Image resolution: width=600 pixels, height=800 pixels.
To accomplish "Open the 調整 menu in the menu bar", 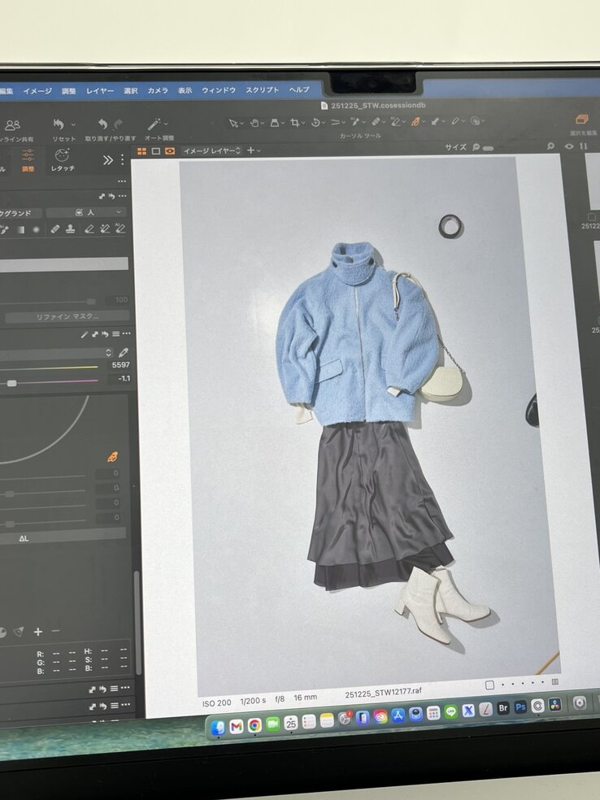I will (69, 91).
